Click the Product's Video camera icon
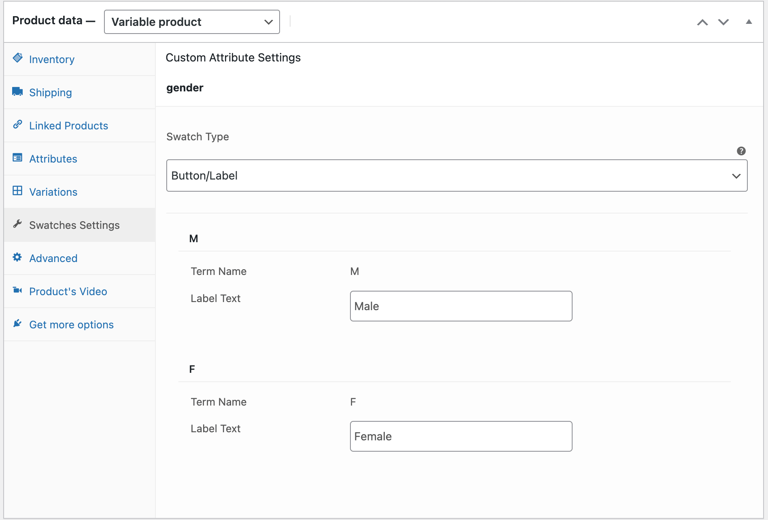This screenshot has width=768, height=520. pyautogui.click(x=17, y=290)
